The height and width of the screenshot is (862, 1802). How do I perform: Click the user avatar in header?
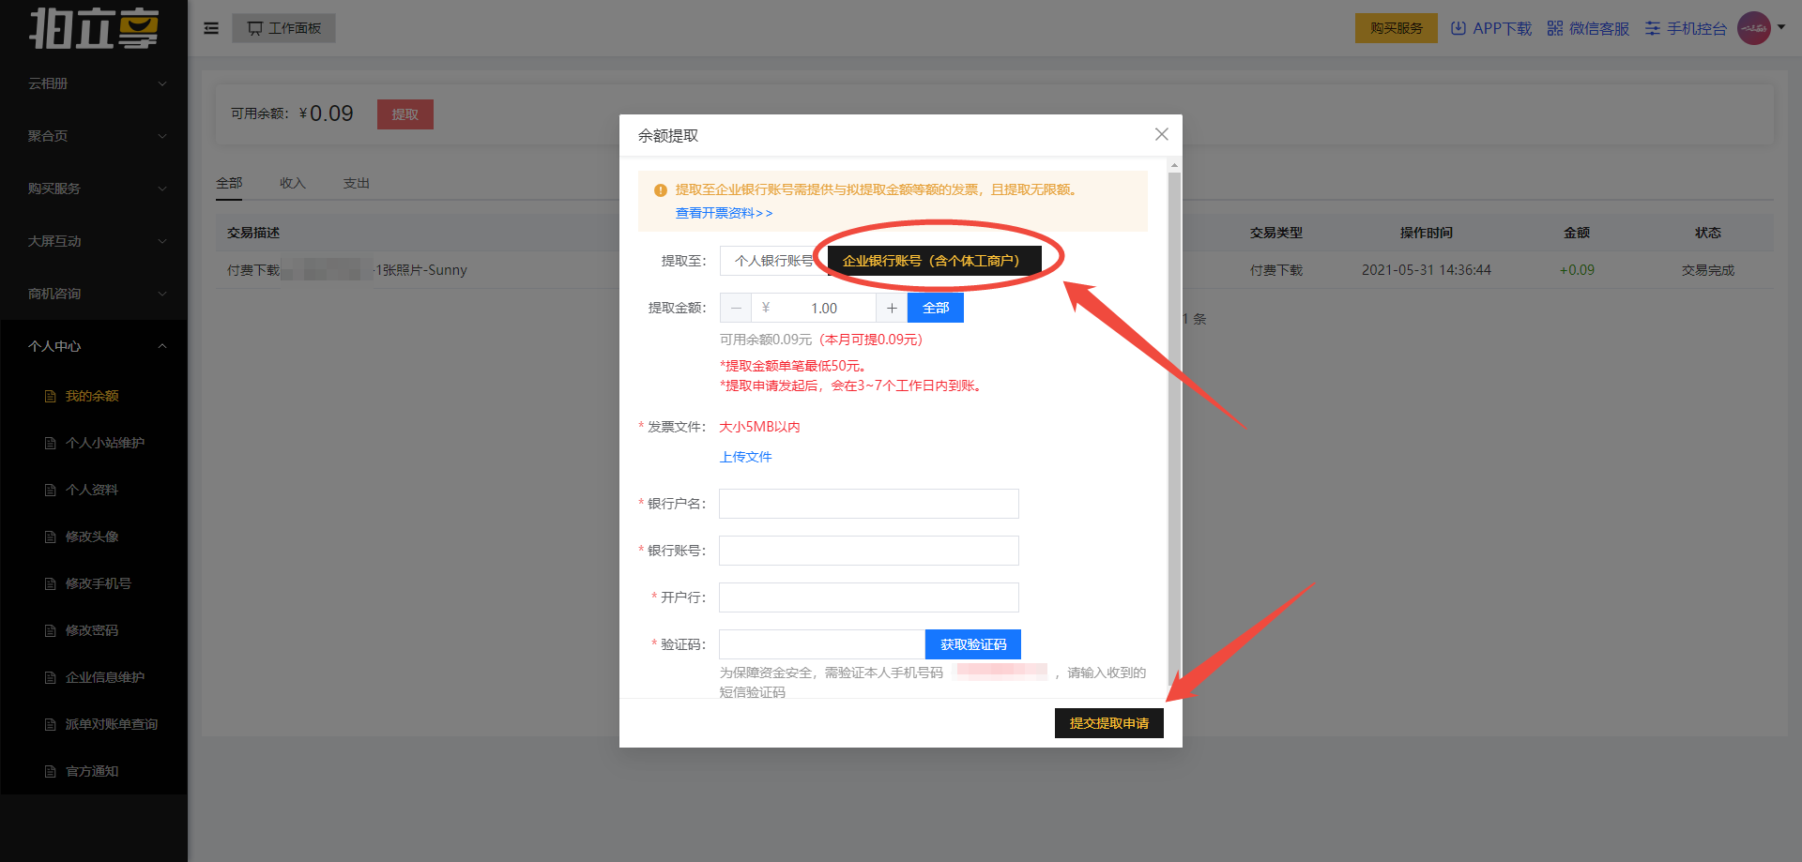1753,28
